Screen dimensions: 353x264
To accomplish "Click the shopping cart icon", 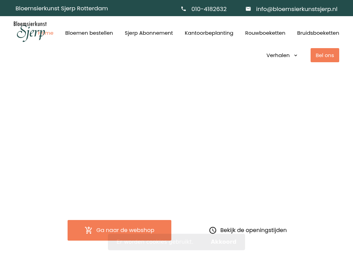I will [x=89, y=230].
